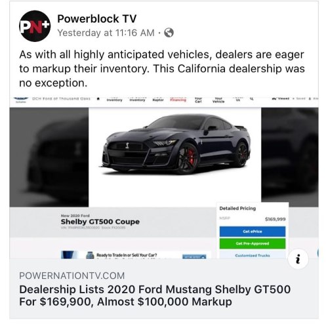Click the green Get Pre-Approved button
This screenshot has width=328, height=328.
click(x=253, y=243)
